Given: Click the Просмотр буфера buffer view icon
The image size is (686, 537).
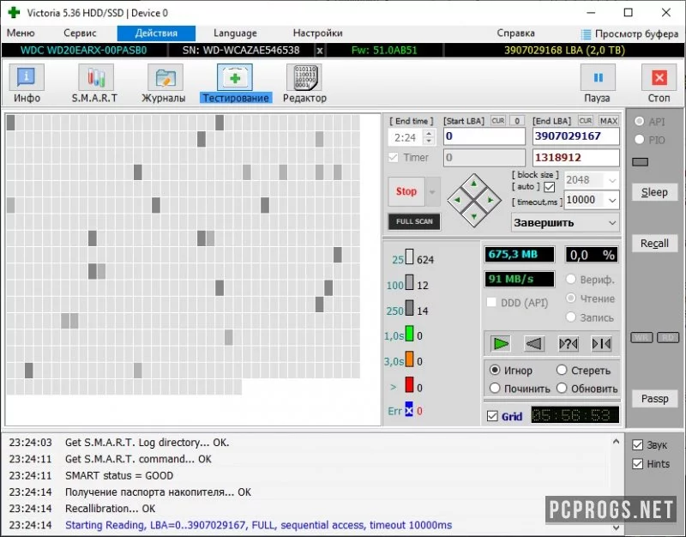Looking at the screenshot, I should coord(586,34).
